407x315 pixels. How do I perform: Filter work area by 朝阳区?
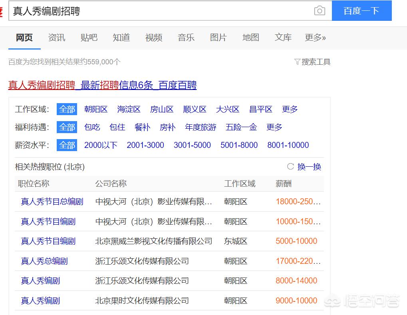click(96, 109)
